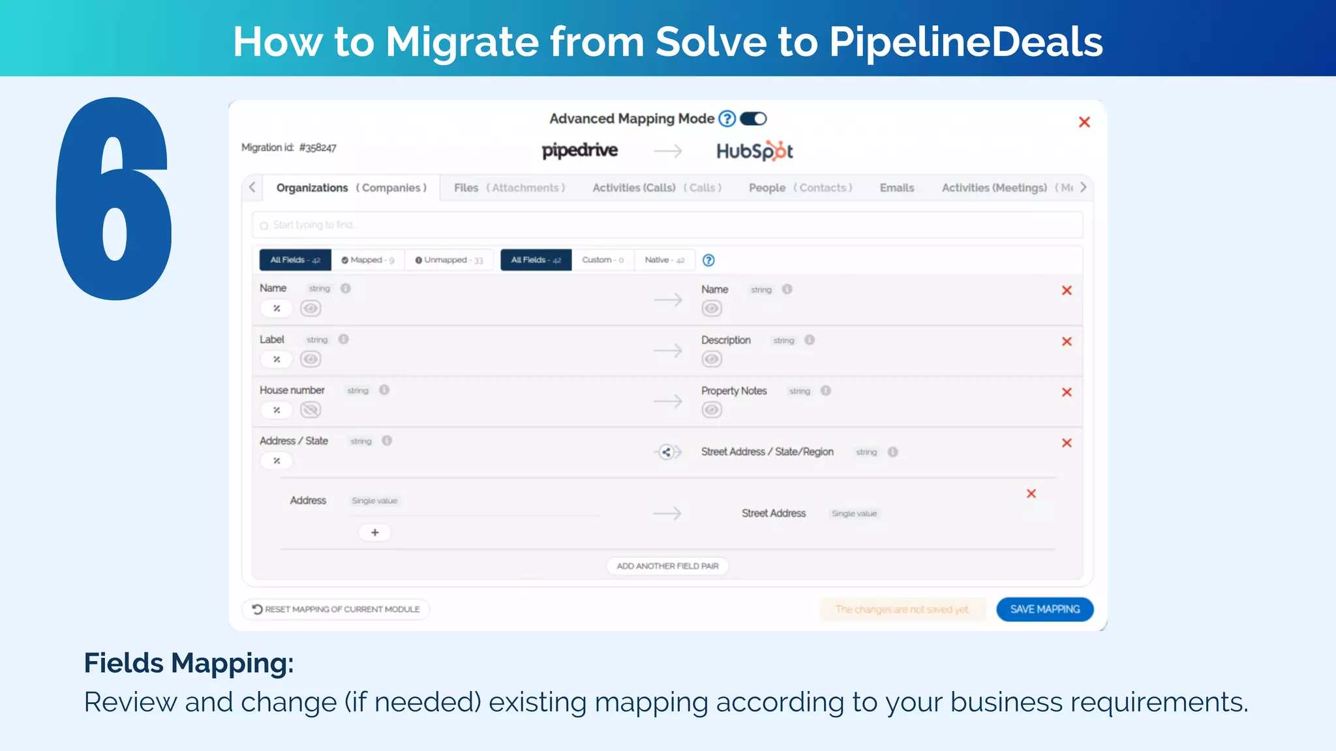This screenshot has width=1336, height=751.
Task: Open the Activities (Calls) tab
Action: (x=657, y=188)
